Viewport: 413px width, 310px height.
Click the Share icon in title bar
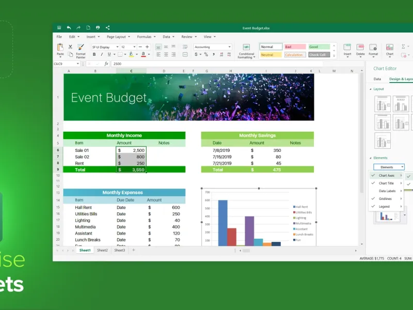pos(107,27)
